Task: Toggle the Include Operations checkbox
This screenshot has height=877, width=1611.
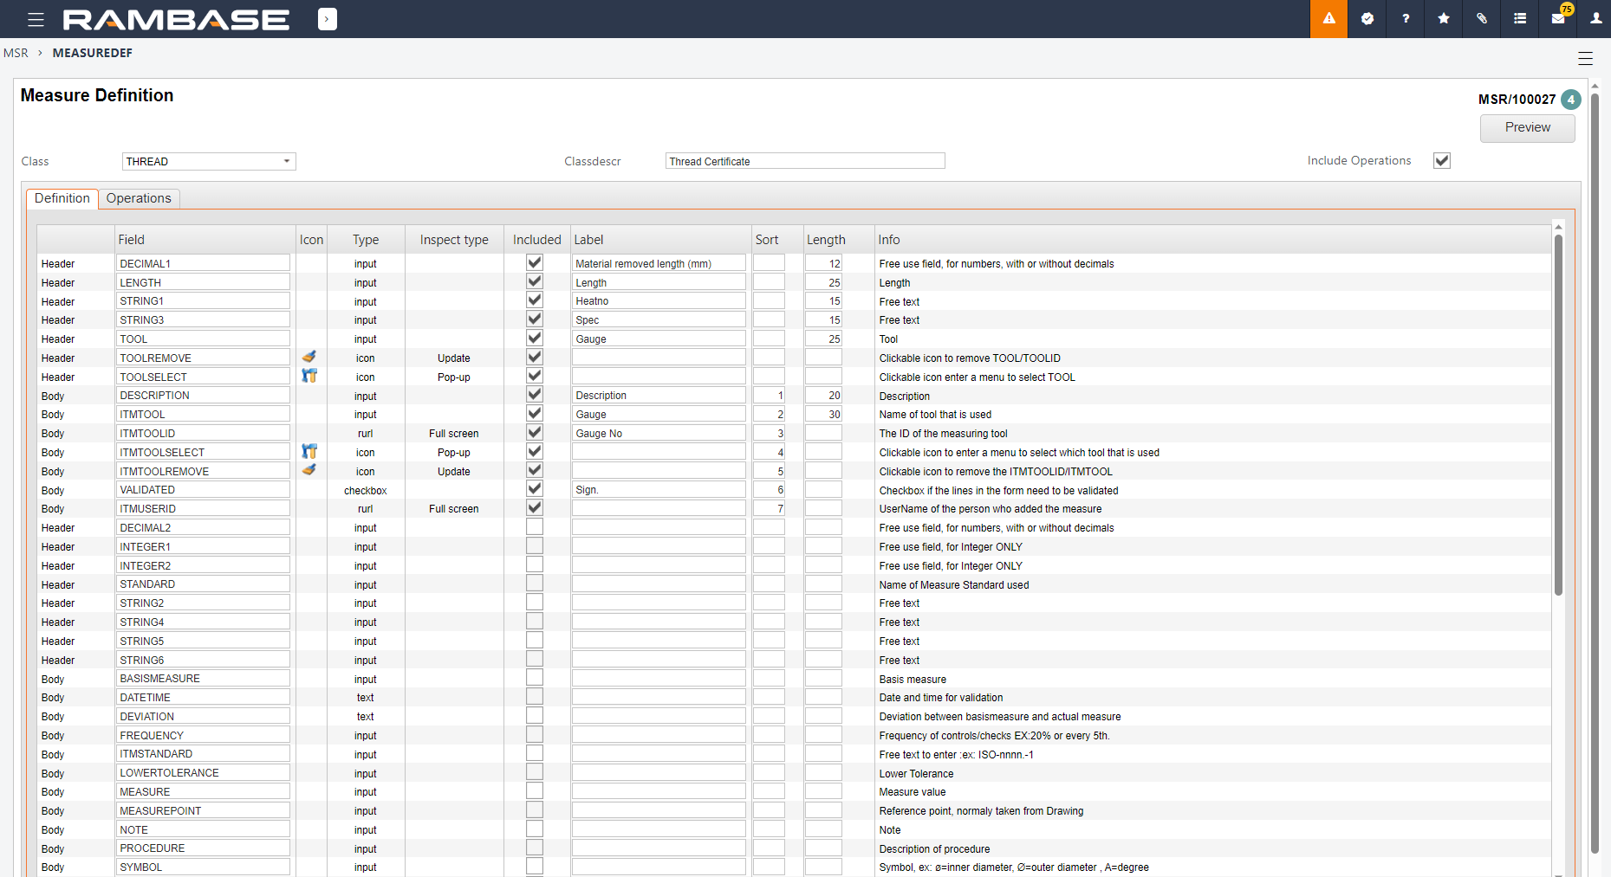Action: (x=1441, y=161)
